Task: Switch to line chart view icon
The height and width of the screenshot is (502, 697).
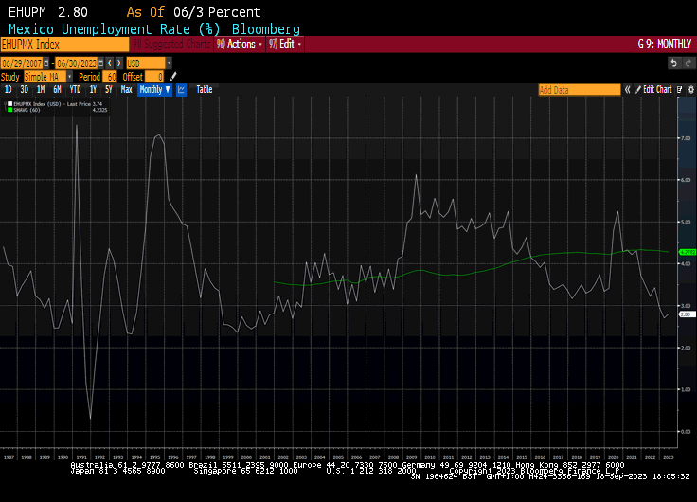Action: (181, 90)
